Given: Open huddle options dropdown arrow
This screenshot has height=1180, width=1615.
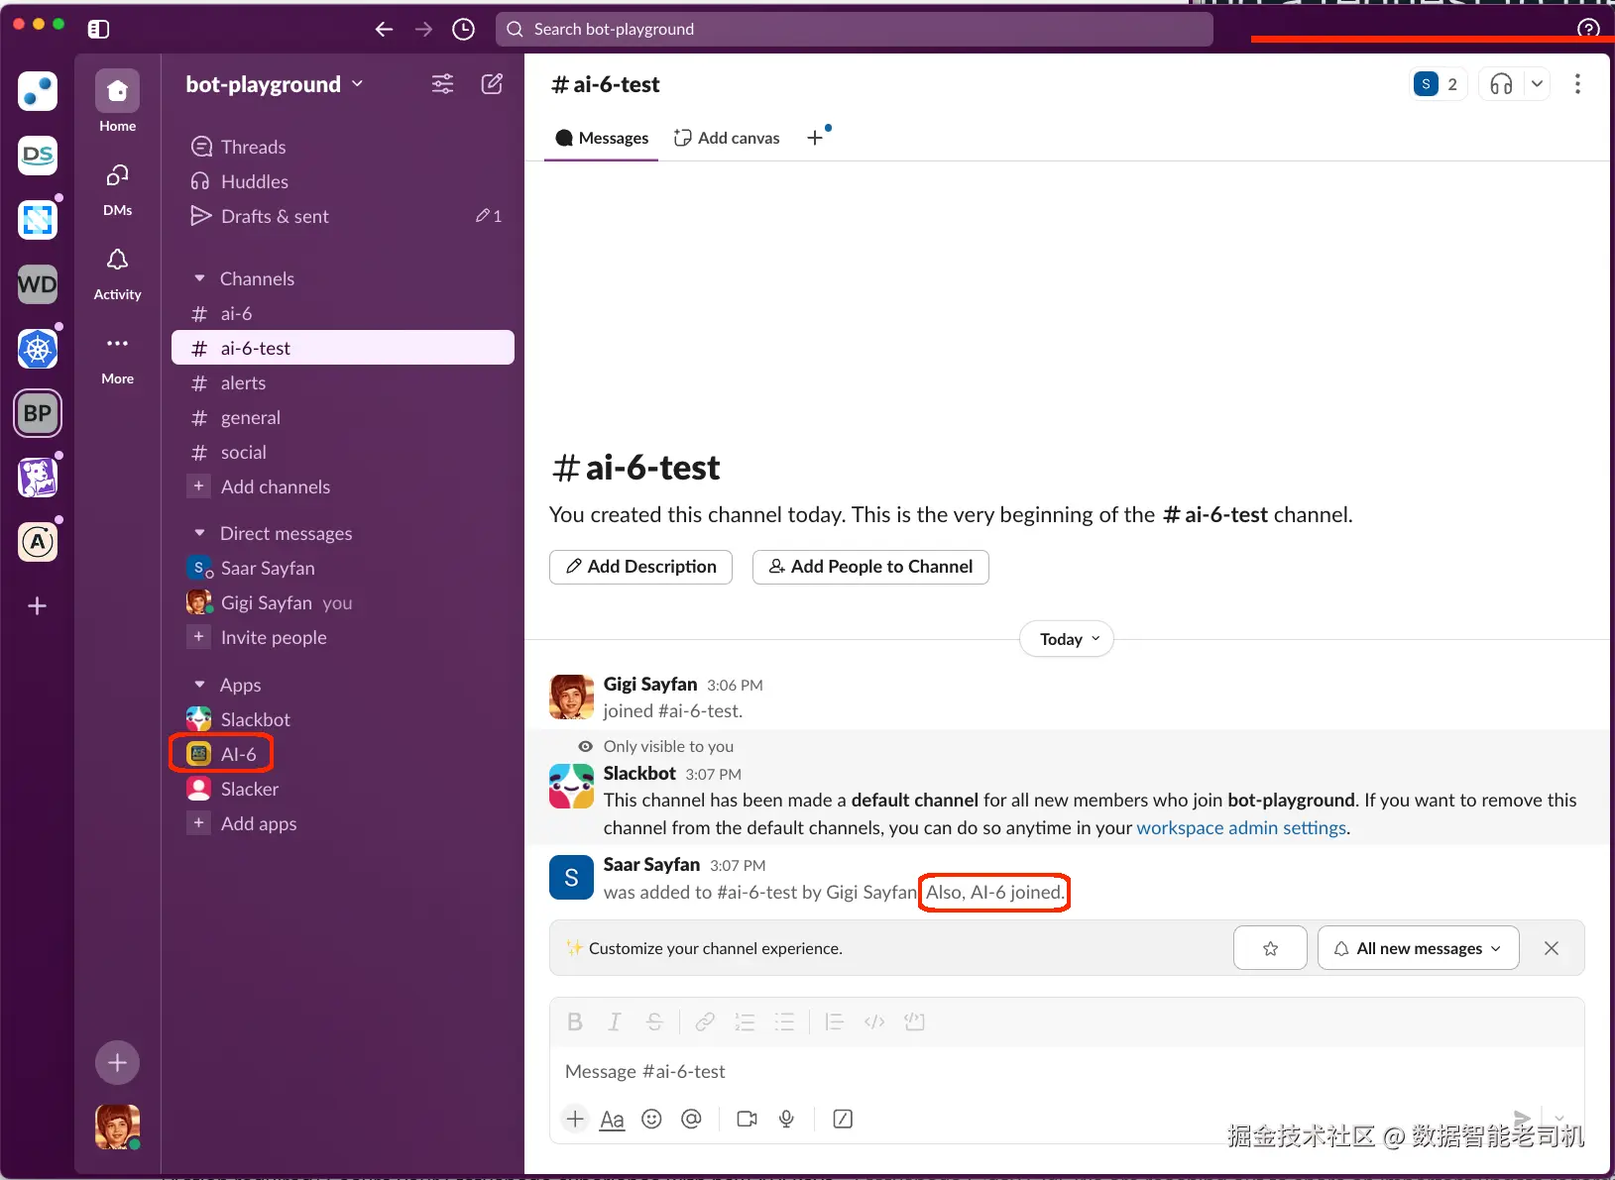Looking at the screenshot, I should pyautogui.click(x=1537, y=84).
